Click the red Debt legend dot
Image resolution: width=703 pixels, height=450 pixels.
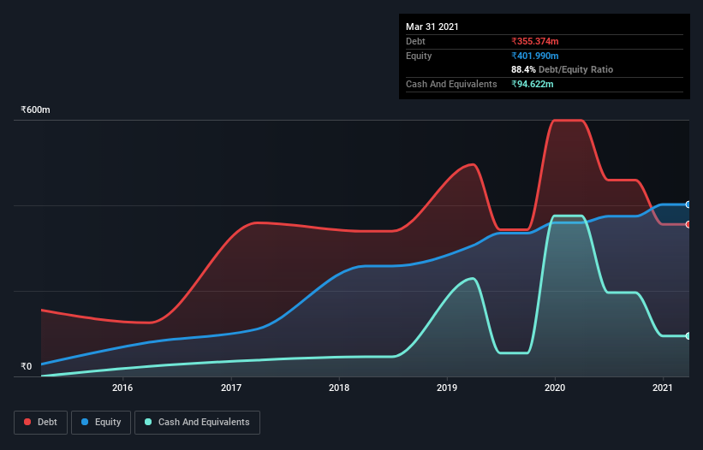27,422
